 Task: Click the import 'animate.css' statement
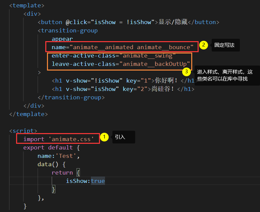point(58,139)
